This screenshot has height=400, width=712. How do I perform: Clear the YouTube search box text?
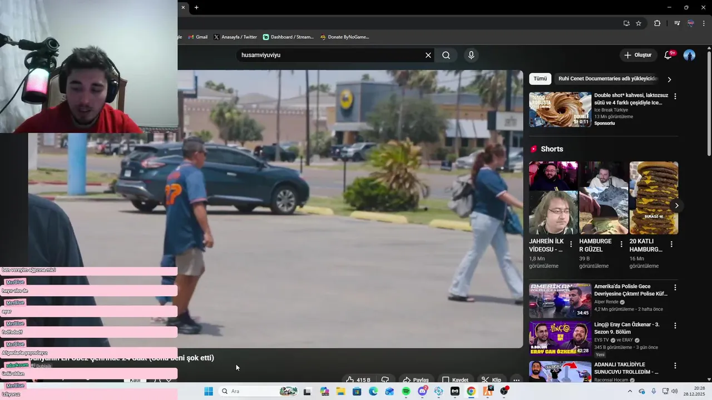428,55
